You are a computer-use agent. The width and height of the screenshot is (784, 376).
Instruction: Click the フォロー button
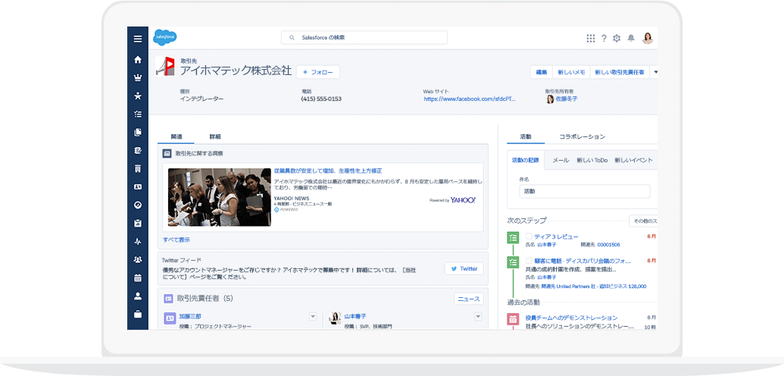click(x=318, y=72)
